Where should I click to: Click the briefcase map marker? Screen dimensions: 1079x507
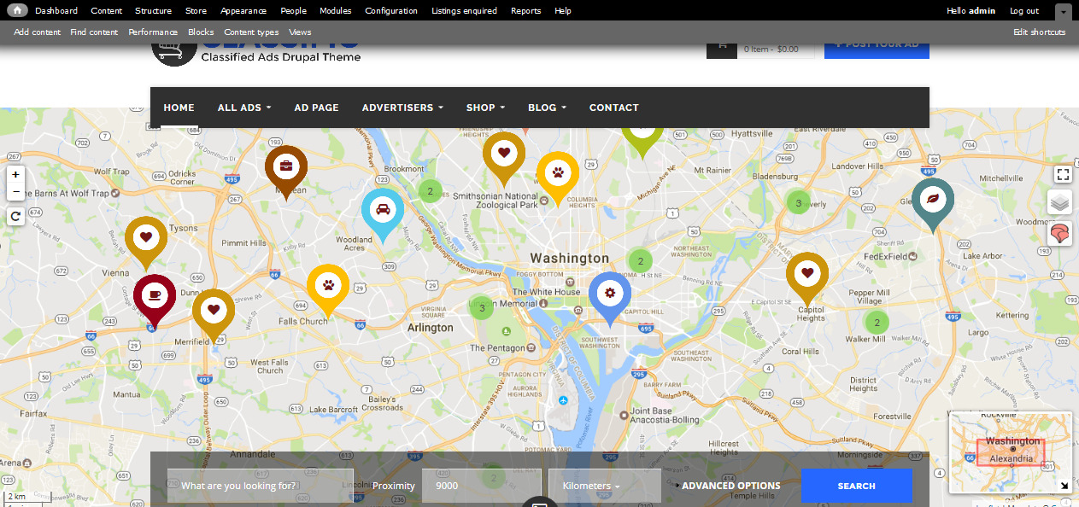[x=285, y=166]
